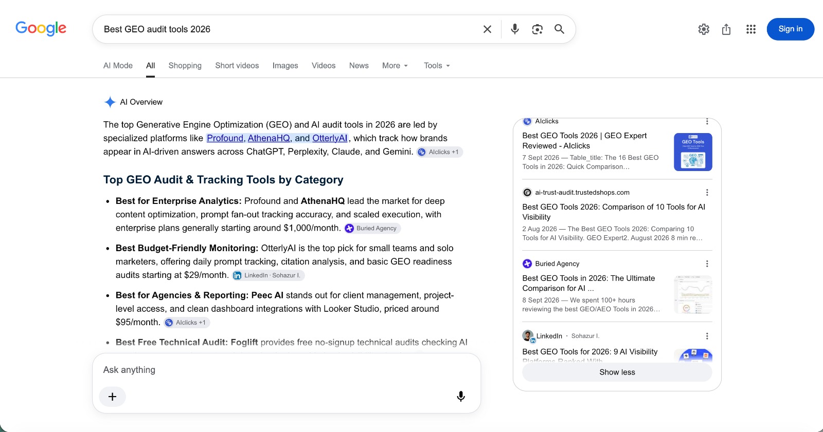Screen dimensions: 823x432
Task: Open the Profound link
Action: point(225,138)
